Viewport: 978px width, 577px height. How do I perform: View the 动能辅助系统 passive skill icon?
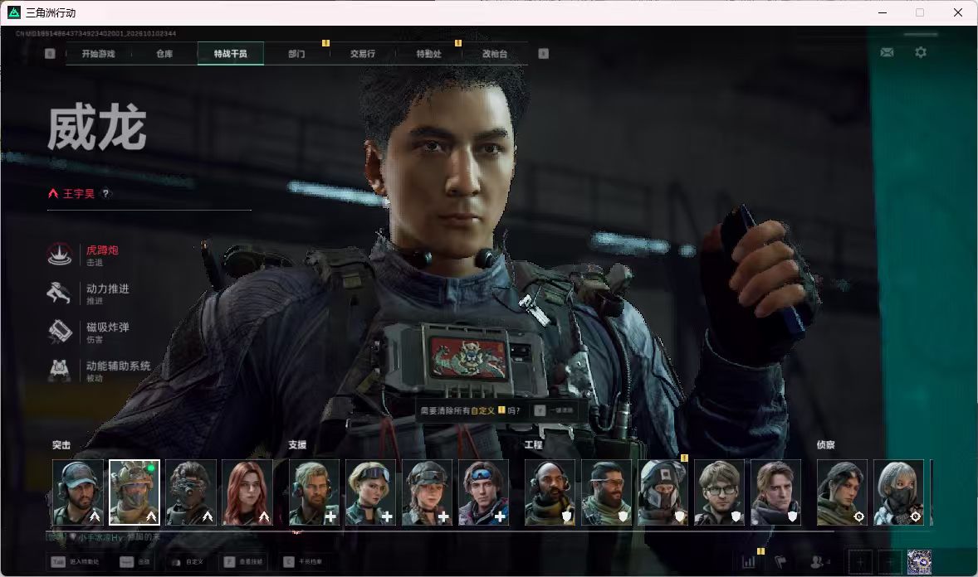click(60, 370)
